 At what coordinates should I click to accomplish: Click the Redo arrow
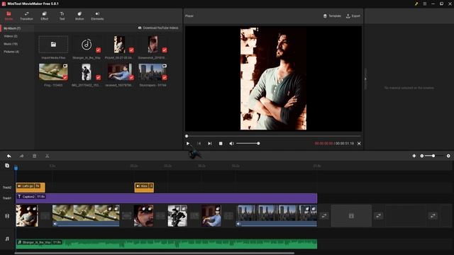coord(22,156)
